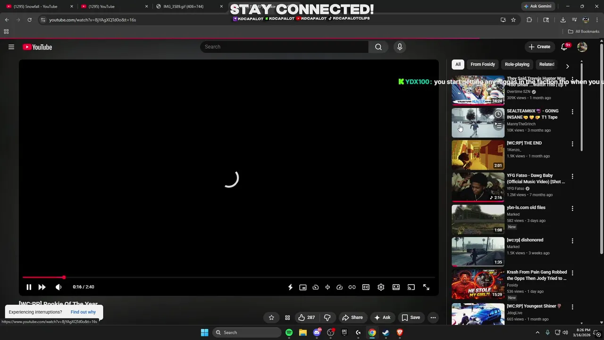Bookmark this page with the star
The image size is (604, 340).
point(513,20)
